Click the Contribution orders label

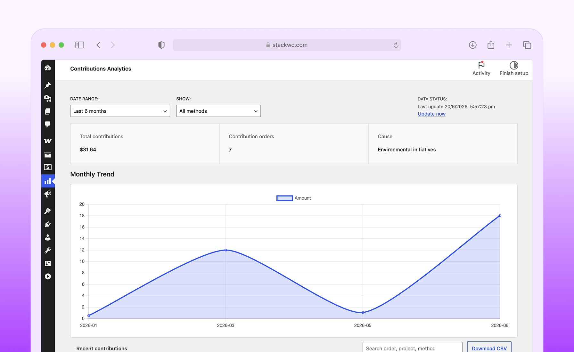click(251, 136)
